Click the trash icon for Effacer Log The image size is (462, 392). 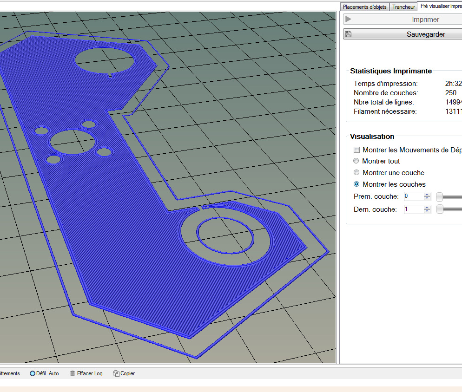point(73,373)
